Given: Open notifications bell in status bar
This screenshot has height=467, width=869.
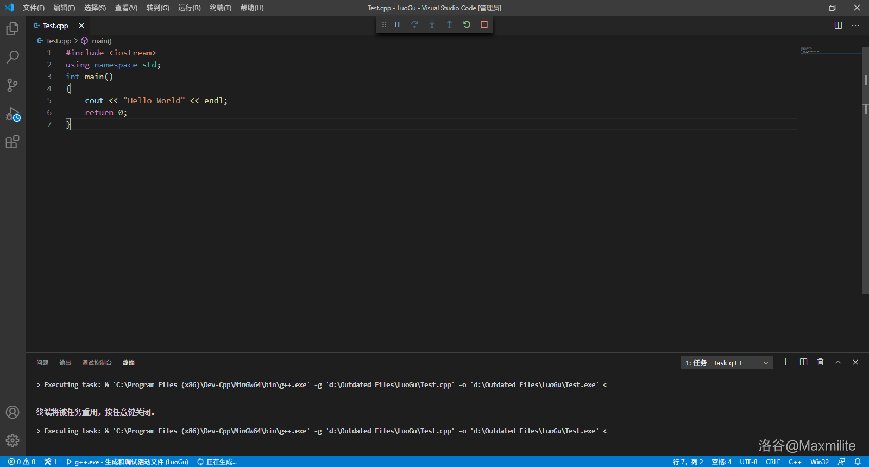Looking at the screenshot, I should [x=858, y=462].
